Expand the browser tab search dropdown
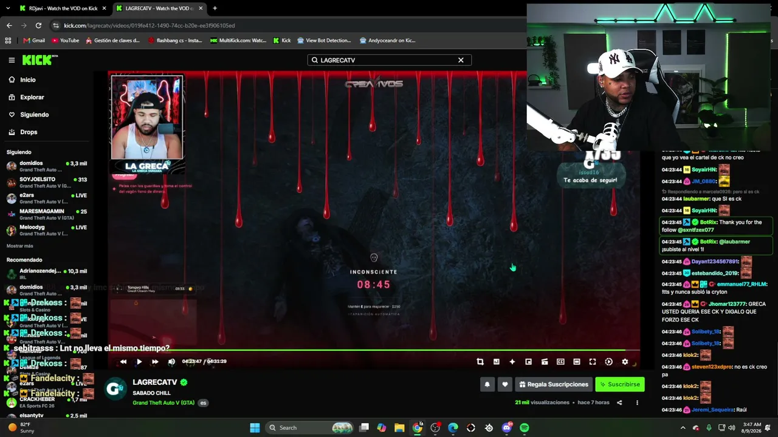The width and height of the screenshot is (778, 437). [x=8, y=8]
